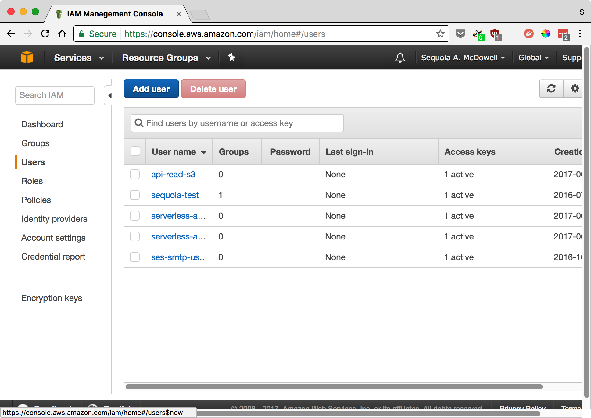The image size is (591, 418).
Task: Check the box for ses-smtp user
Action: [135, 257]
